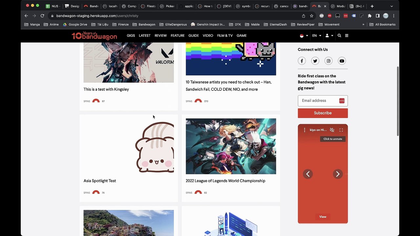Click the browser address bar URL
Viewport: 420px width, 236px height.
click(97, 16)
